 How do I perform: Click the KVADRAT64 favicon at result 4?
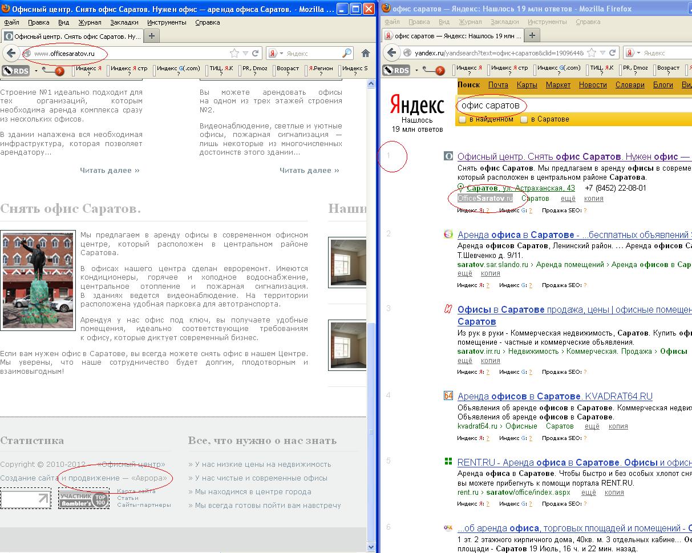coord(448,396)
